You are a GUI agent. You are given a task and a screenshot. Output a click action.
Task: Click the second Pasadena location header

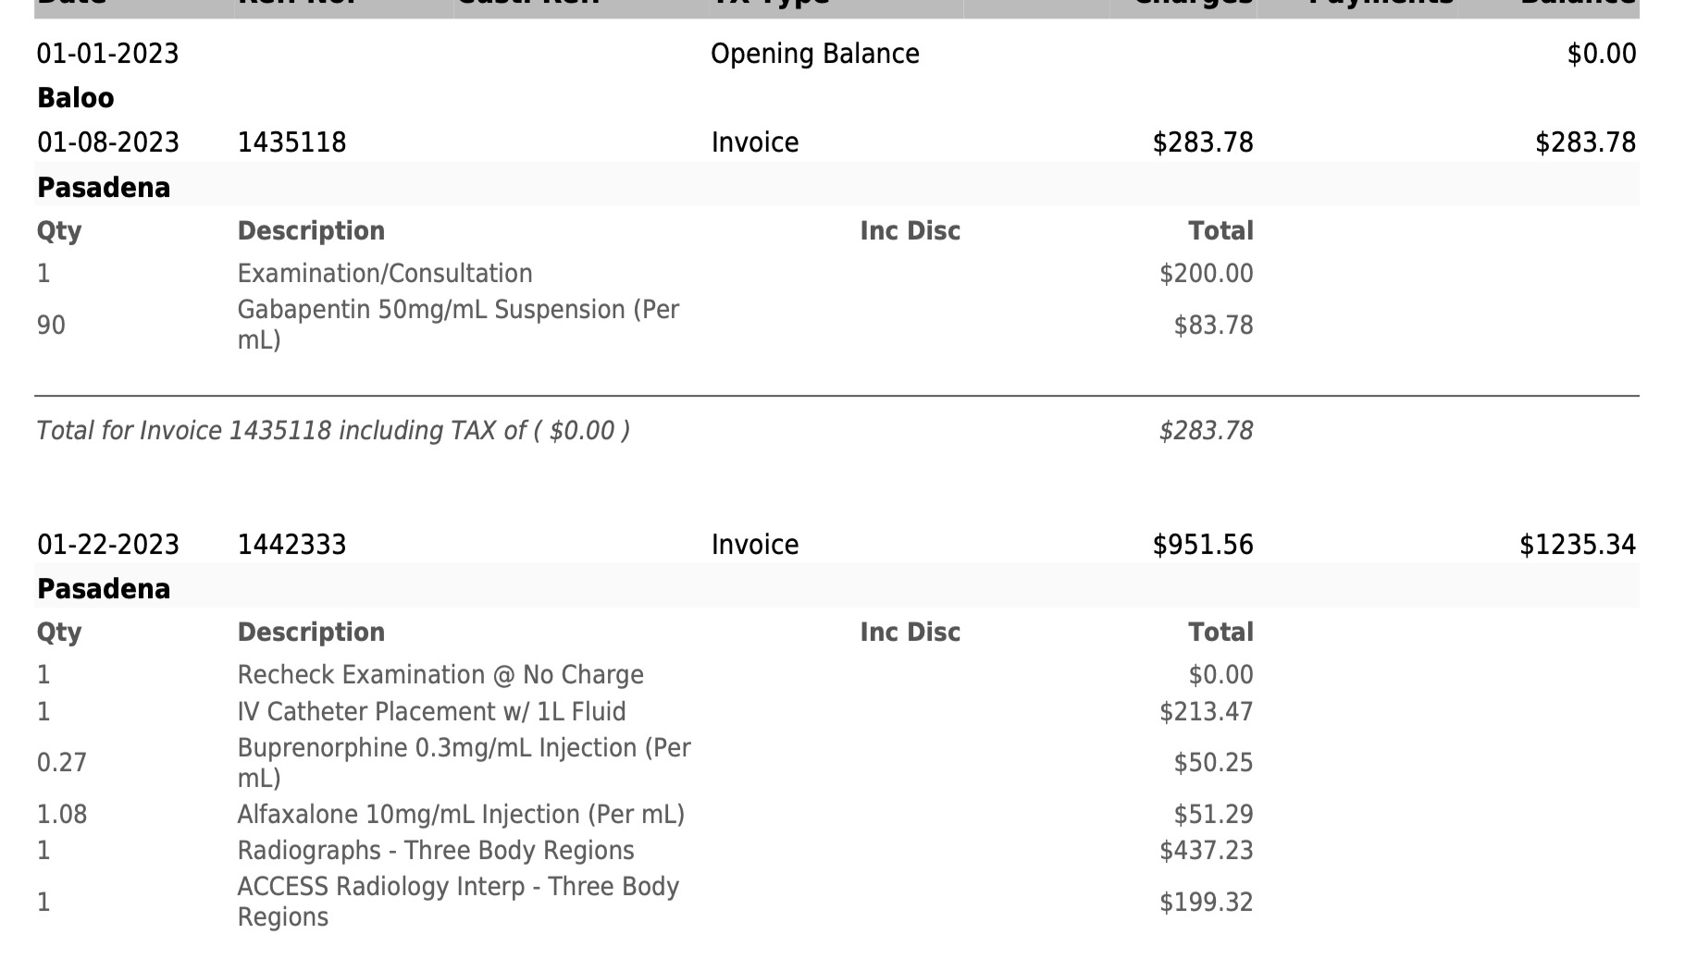[x=104, y=589]
